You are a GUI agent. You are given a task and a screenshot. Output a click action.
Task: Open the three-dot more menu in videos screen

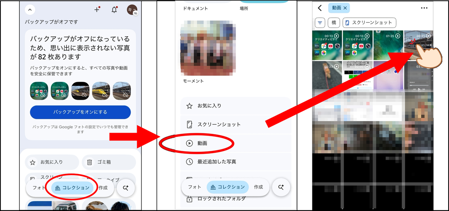click(424, 8)
